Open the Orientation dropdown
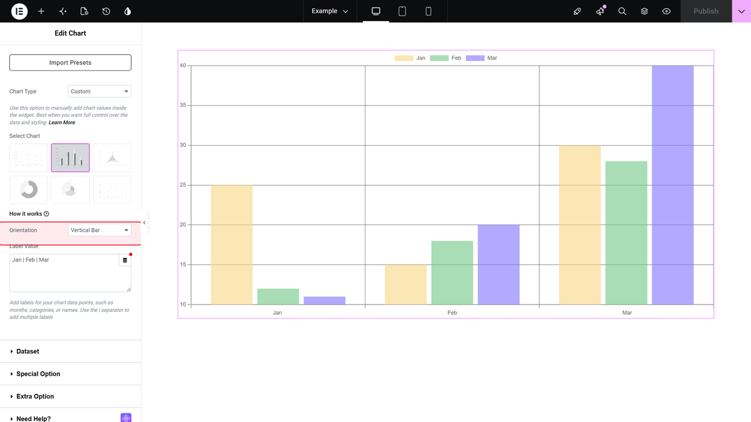Screen dimensions: 751x422 [100, 230]
